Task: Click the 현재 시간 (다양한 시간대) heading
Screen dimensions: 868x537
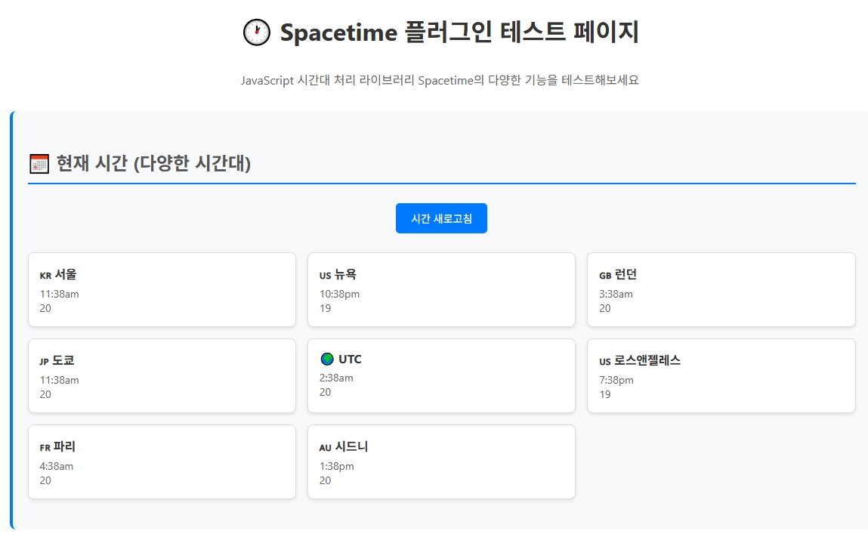Action: 153,163
